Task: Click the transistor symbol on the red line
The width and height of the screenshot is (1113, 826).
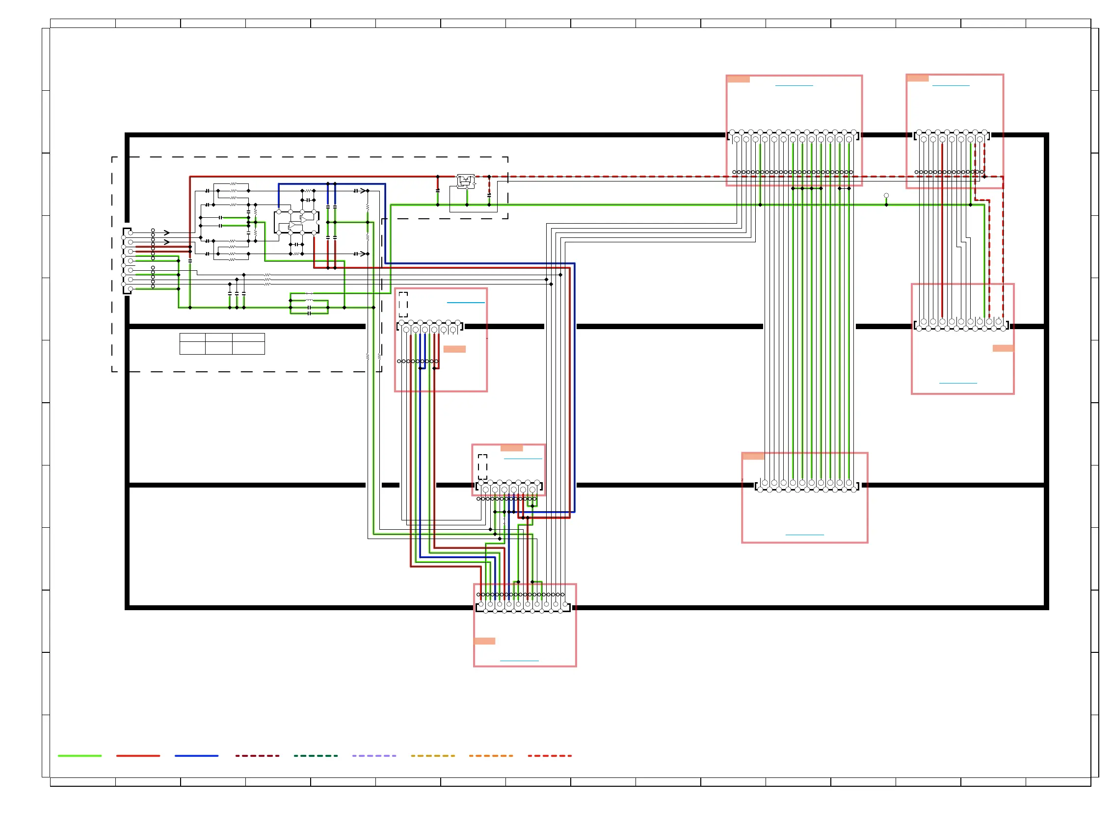Action: (465, 181)
